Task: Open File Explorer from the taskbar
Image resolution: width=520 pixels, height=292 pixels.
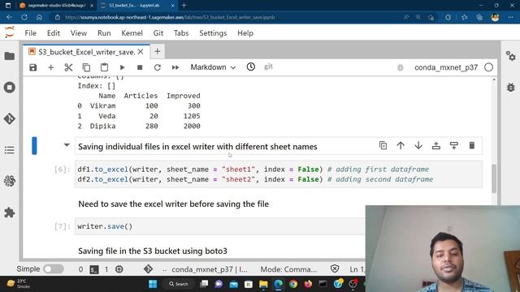Action: coord(263,284)
